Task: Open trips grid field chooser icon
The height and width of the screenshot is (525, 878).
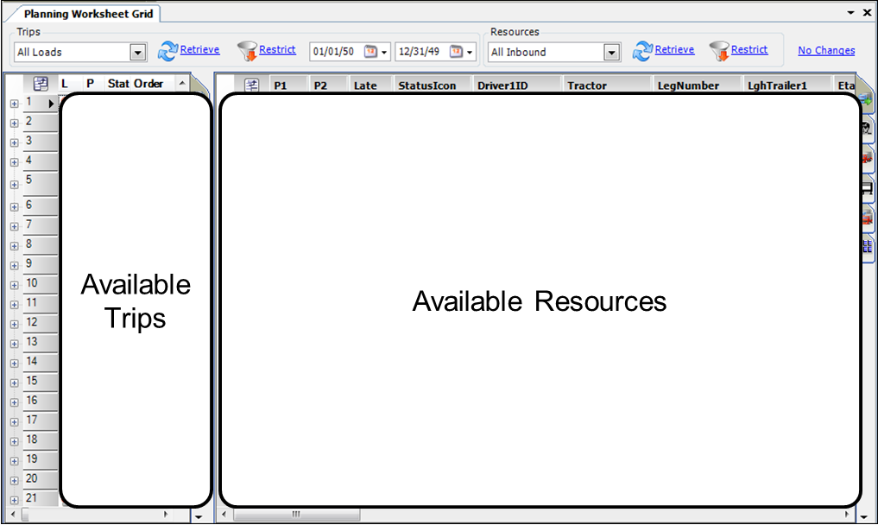Action: [41, 84]
